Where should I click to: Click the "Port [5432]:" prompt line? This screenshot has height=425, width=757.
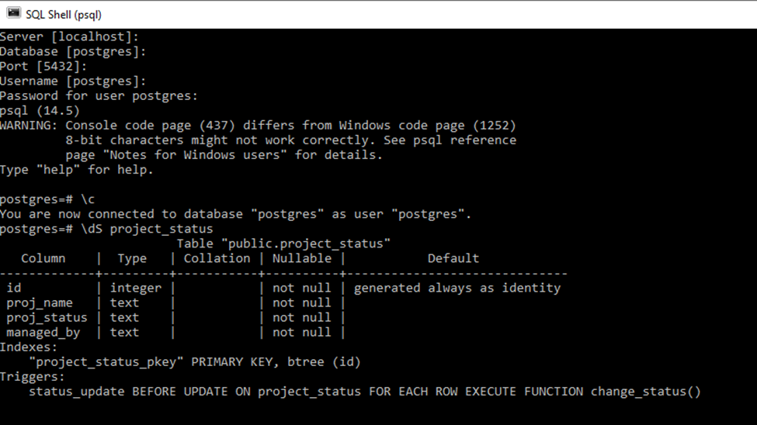tap(44, 66)
